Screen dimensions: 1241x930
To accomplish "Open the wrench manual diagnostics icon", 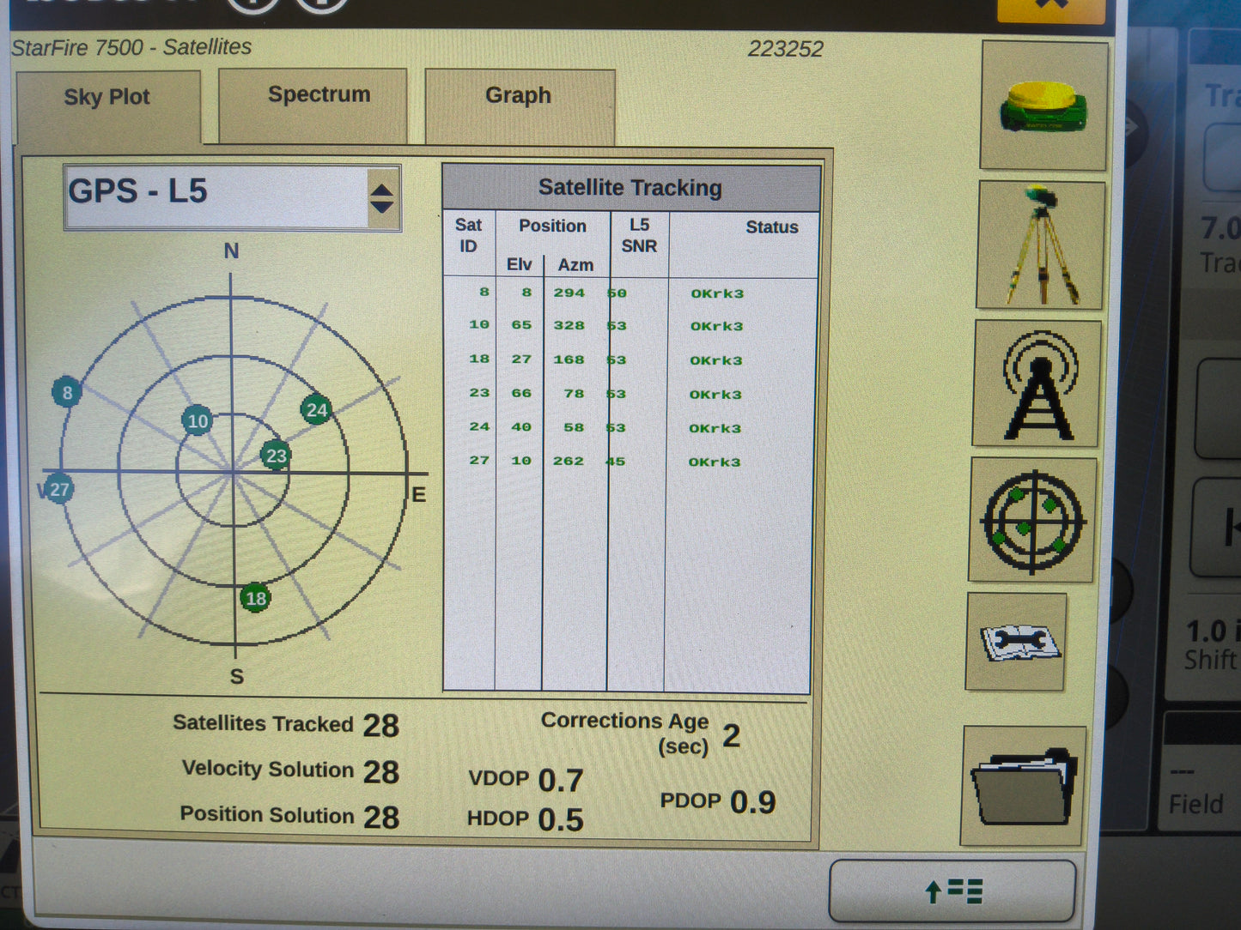I will click(x=1018, y=642).
